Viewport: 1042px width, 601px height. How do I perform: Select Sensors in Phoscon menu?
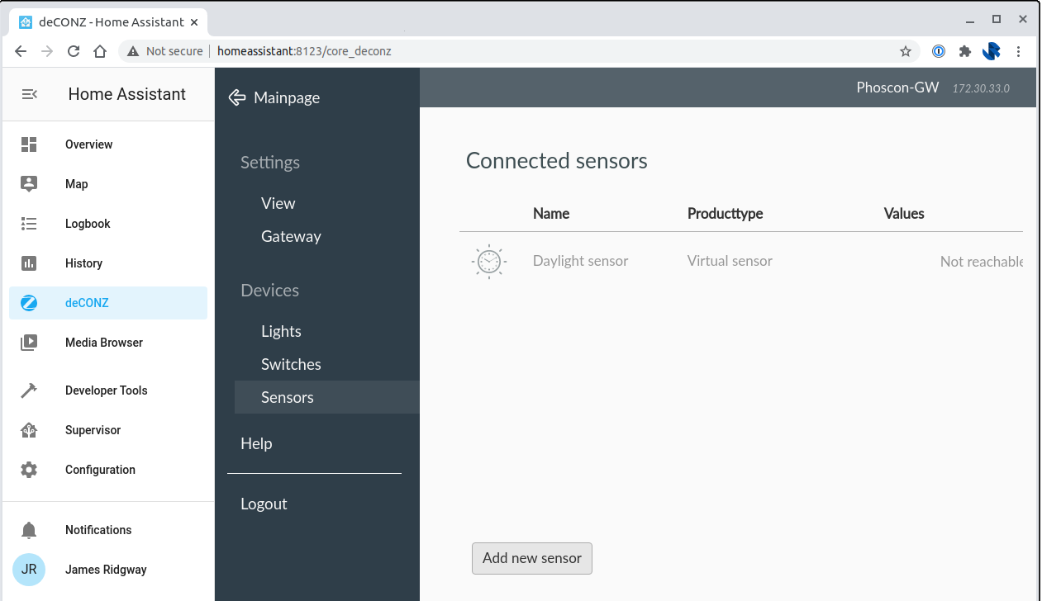(327, 397)
